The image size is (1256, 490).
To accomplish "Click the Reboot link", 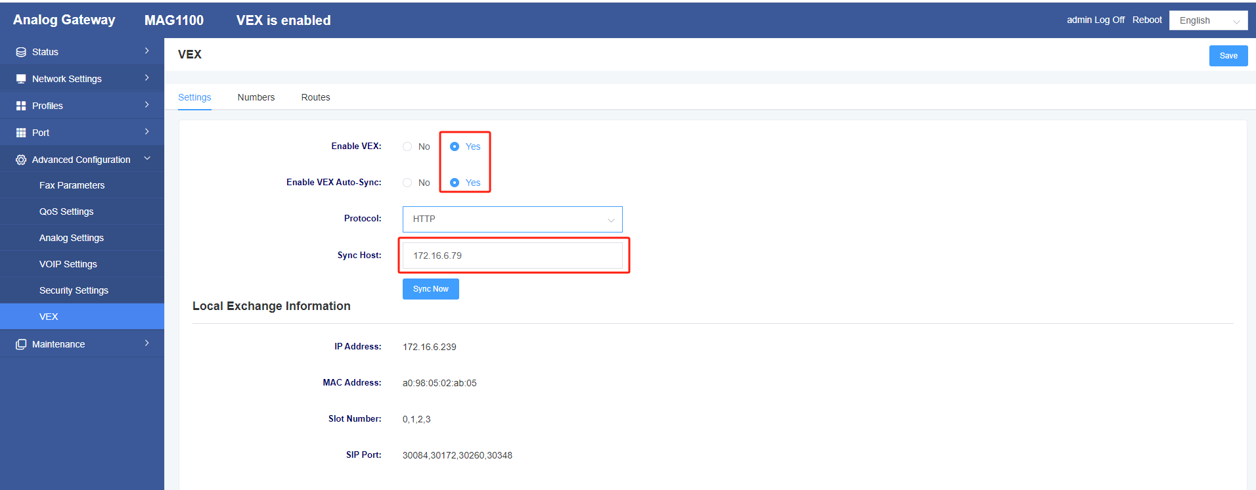I will coord(1147,20).
